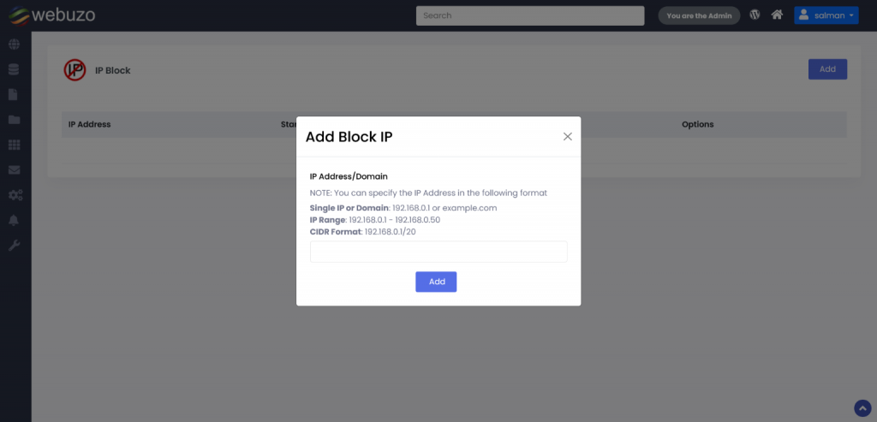Focus the top Search box
Screen dimensions: 877x422
click(x=529, y=15)
